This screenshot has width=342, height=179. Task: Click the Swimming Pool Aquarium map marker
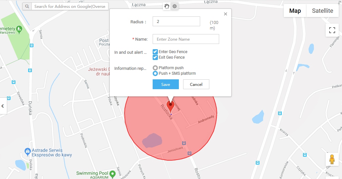pos(113,173)
